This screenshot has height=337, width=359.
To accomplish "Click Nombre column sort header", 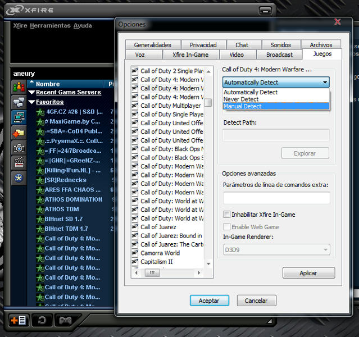I will 66,84.
